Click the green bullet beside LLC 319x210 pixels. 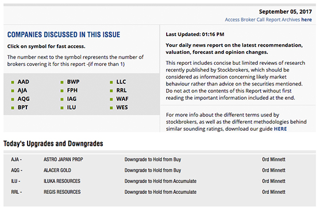tap(112, 82)
